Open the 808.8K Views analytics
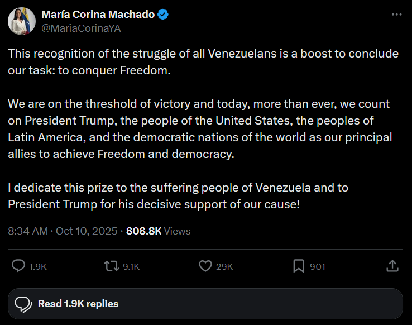Image resolution: width=412 pixels, height=325 pixels. [x=159, y=231]
